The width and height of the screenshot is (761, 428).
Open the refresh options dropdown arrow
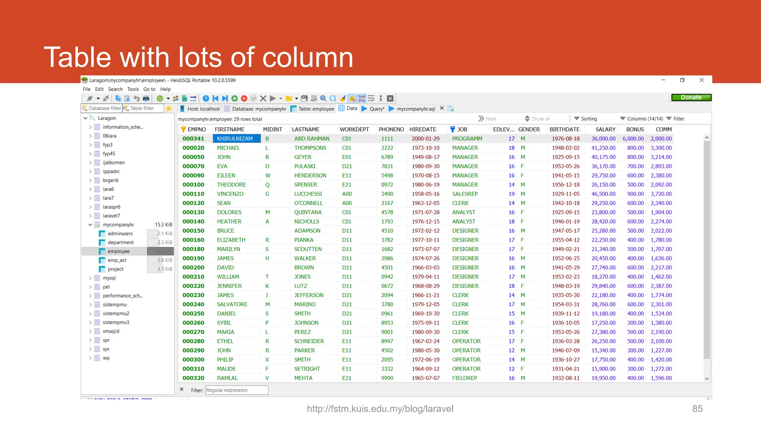click(x=168, y=98)
